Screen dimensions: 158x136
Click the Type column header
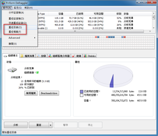[43, 14]
